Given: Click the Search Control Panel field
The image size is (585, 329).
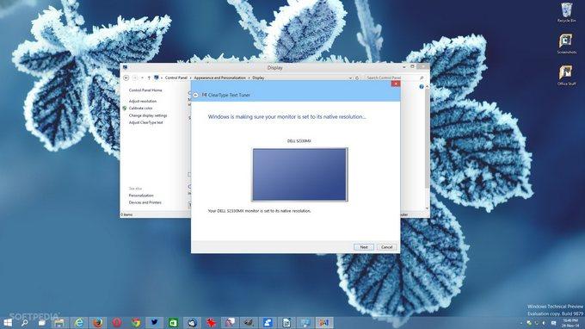Looking at the screenshot, I should click(395, 78).
